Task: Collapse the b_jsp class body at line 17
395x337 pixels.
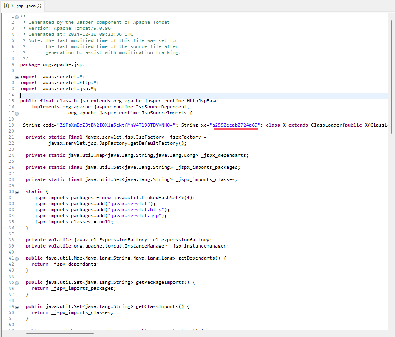Action: click(17, 113)
